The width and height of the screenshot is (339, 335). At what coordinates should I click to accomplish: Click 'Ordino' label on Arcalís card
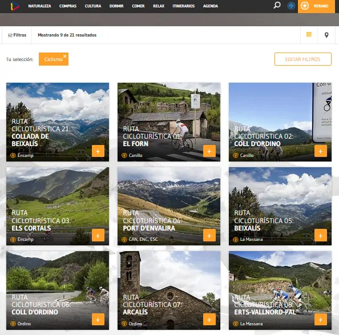pos(135,324)
